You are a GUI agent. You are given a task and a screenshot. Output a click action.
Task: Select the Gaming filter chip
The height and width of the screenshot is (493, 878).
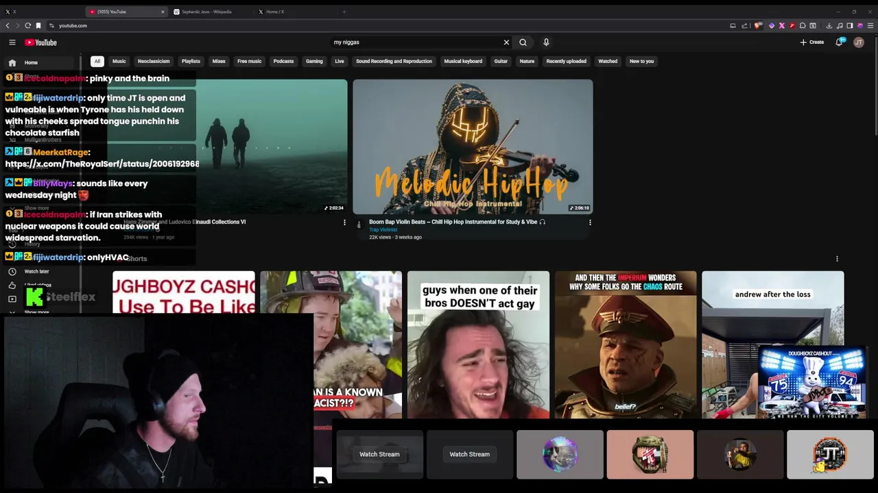click(x=314, y=61)
